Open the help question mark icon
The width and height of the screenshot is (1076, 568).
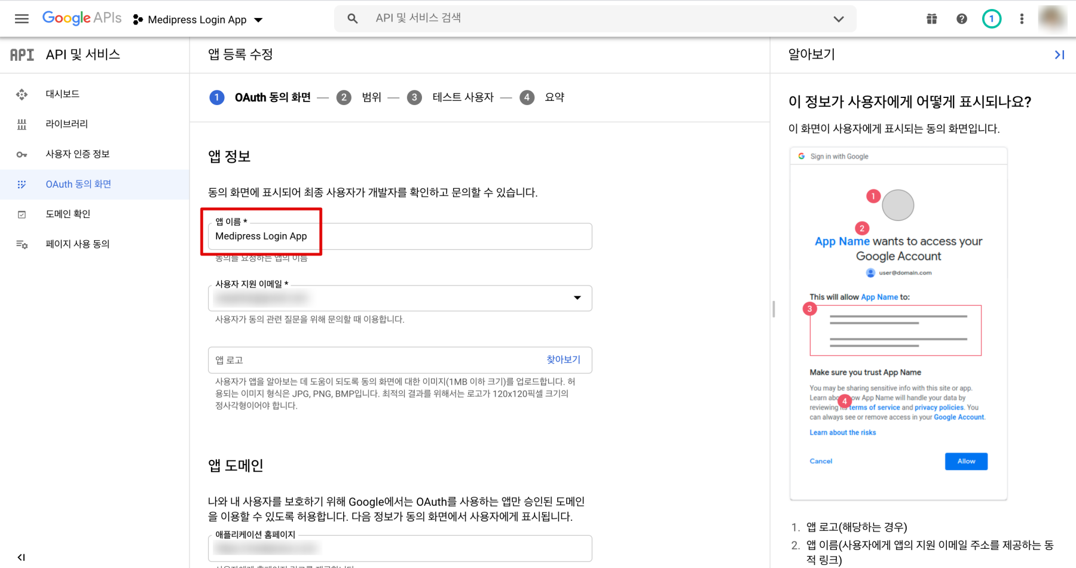click(x=962, y=19)
